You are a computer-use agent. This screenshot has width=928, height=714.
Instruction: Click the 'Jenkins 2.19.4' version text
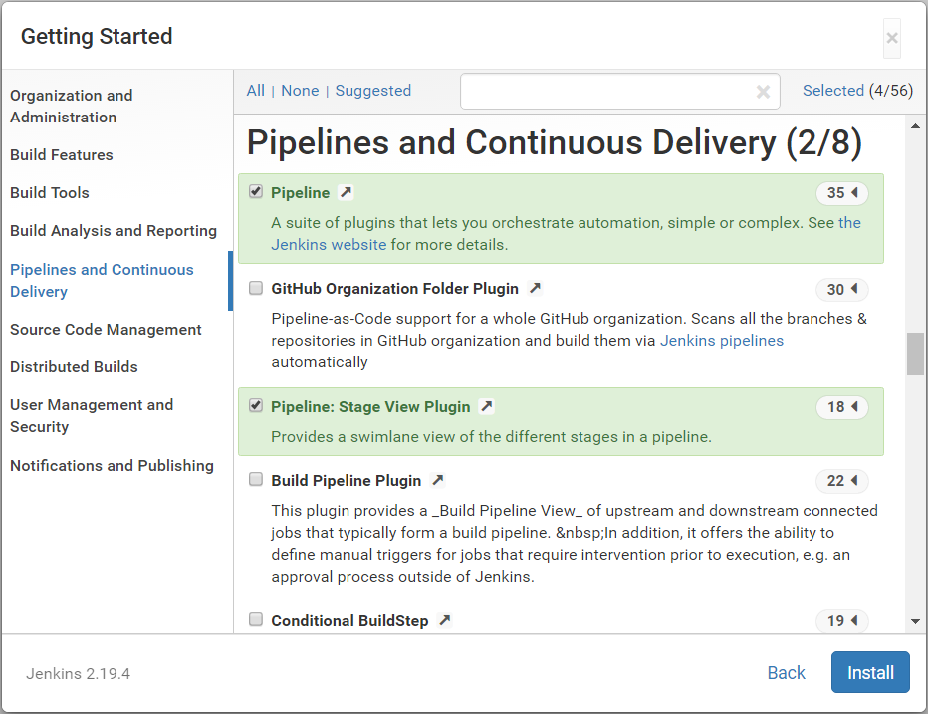[78, 674]
